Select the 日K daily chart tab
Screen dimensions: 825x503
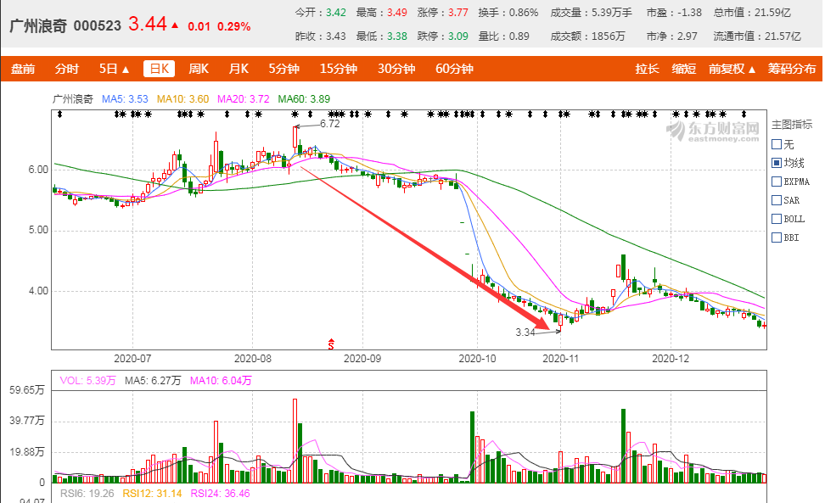pos(159,69)
